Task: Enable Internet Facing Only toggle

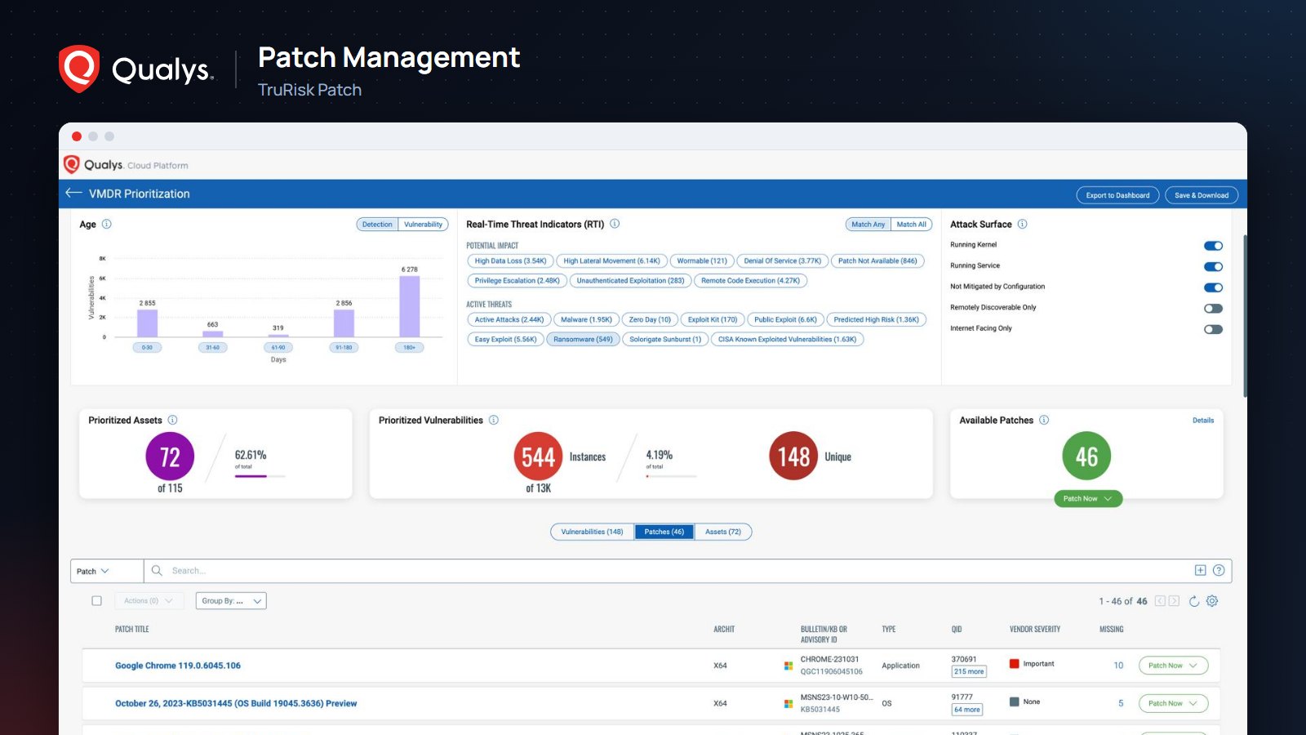Action: [x=1213, y=329]
